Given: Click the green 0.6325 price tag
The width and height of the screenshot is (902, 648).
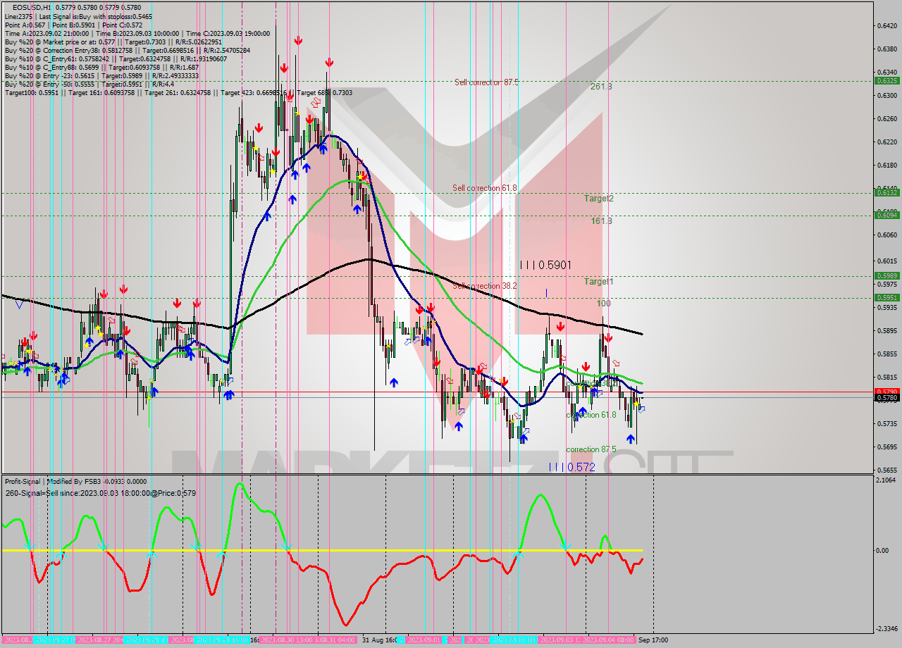Looking at the screenshot, I should pyautogui.click(x=886, y=80).
